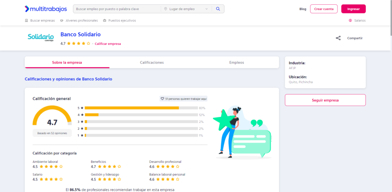Click the coin icon beside Salarios
The image size is (392, 192).
[350, 20]
